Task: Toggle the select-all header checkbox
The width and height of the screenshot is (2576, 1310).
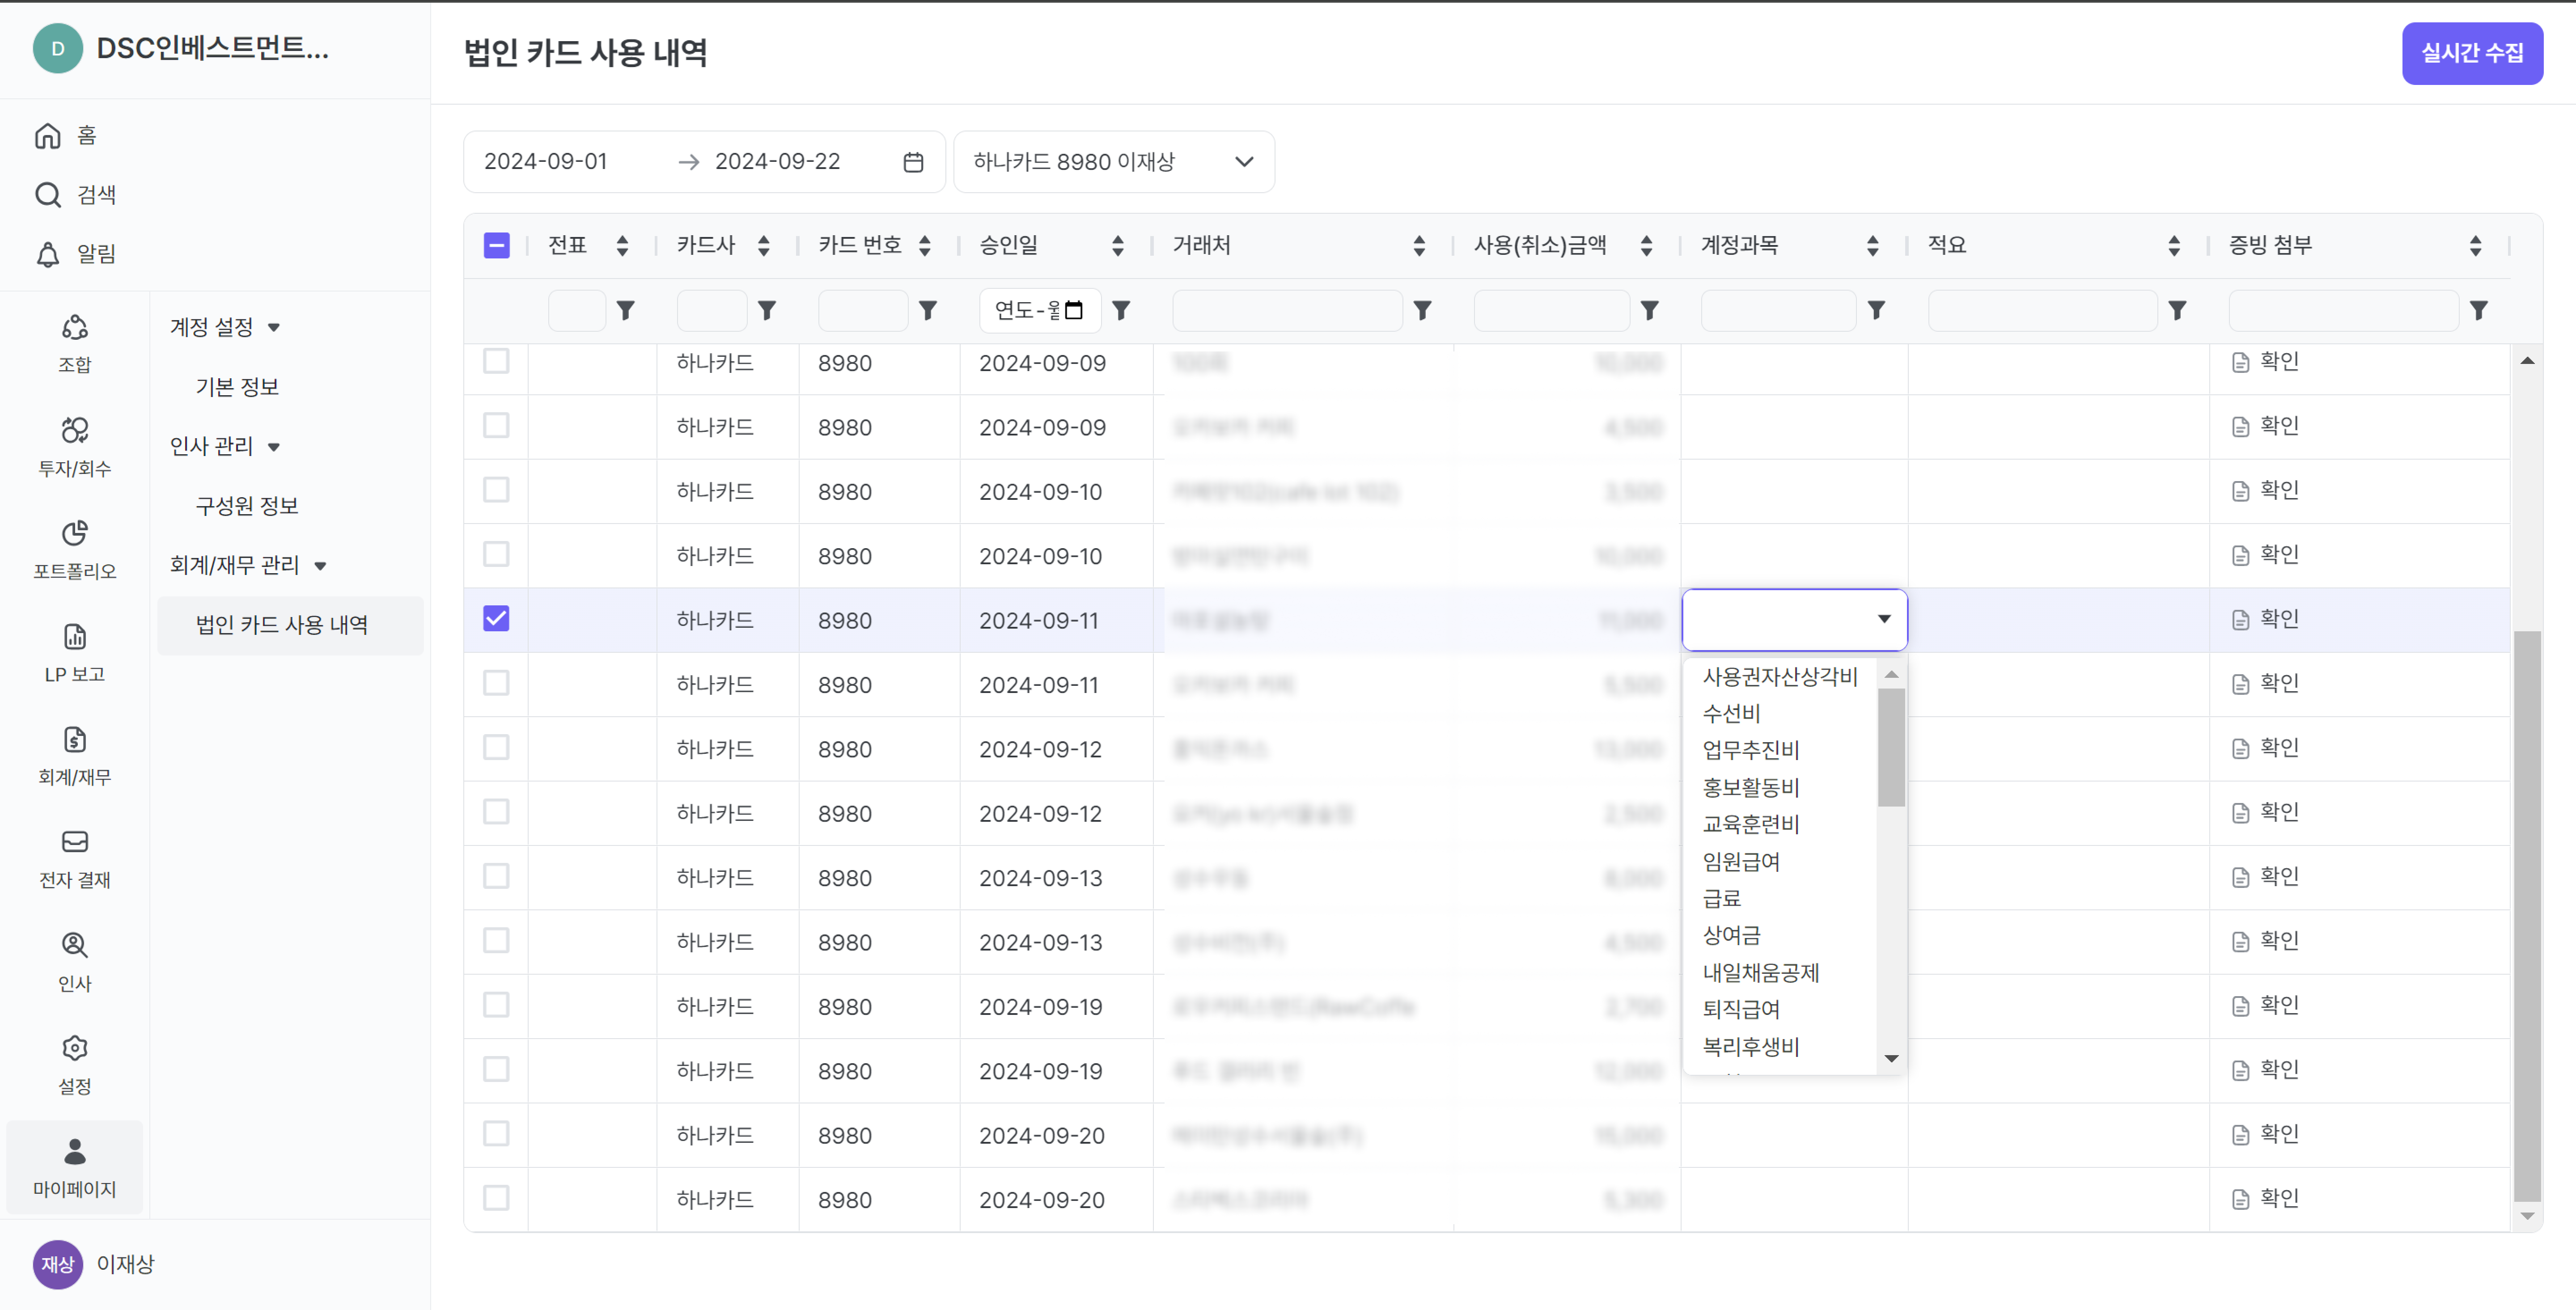Action: pyautogui.click(x=496, y=245)
